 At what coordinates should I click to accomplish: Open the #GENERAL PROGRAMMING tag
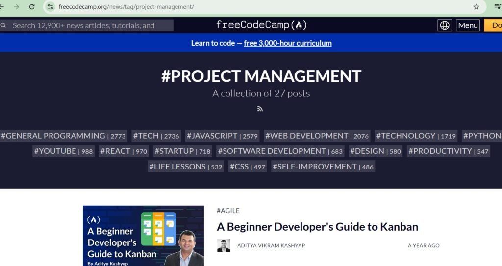point(63,136)
